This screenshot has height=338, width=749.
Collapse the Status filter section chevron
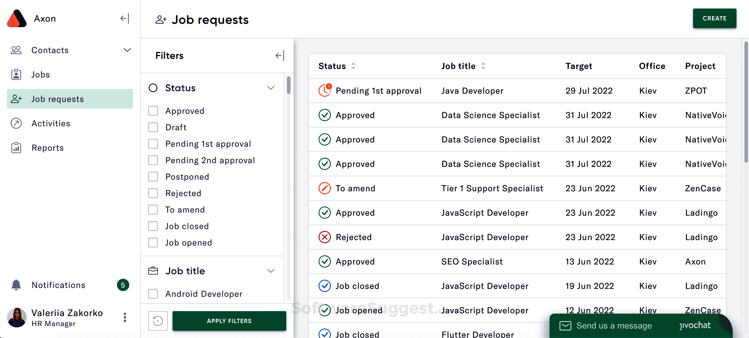pos(271,88)
